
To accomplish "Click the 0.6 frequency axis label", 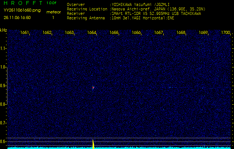I will (x=3, y=141).
